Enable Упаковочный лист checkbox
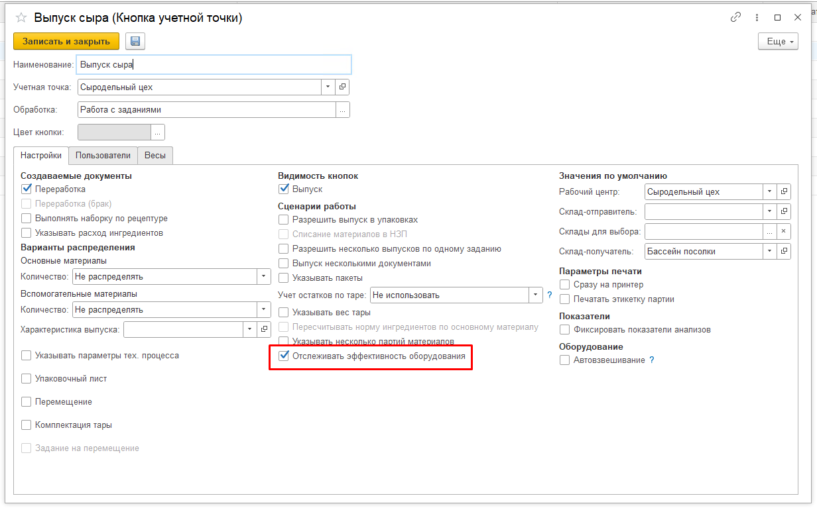The height and width of the screenshot is (510, 817). (27, 379)
